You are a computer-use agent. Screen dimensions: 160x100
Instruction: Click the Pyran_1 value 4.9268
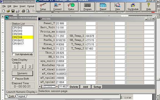pos(61,44)
